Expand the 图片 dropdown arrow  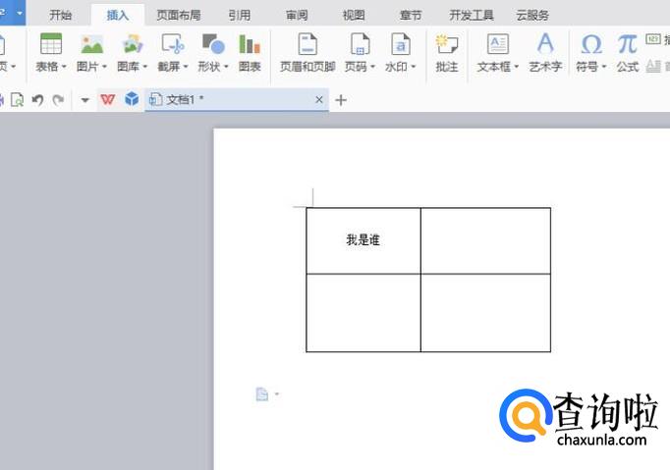point(104,67)
